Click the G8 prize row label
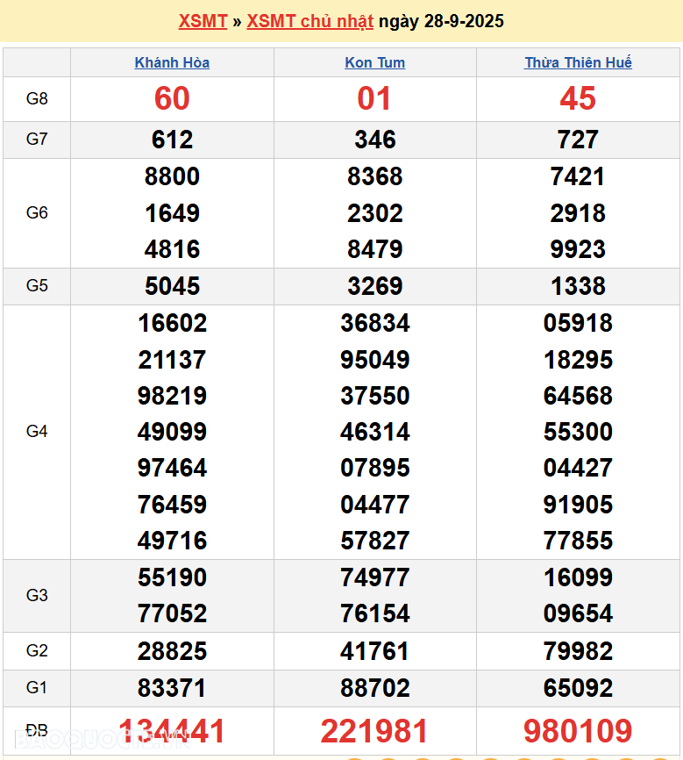Screen dimensions: 683x760 [37, 98]
